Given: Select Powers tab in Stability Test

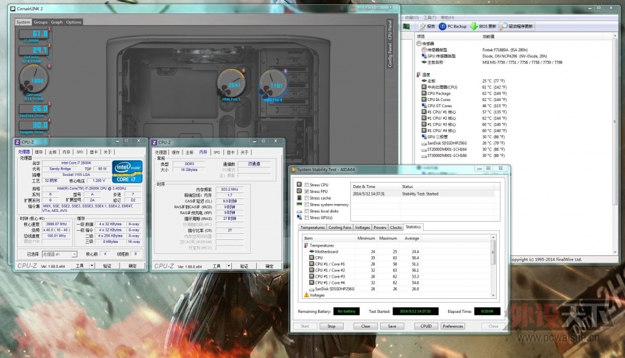Looking at the screenshot, I should [x=380, y=228].
